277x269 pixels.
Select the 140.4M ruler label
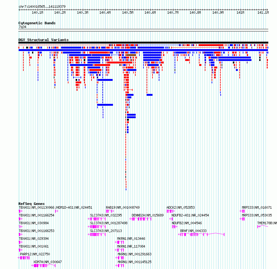(105, 12)
